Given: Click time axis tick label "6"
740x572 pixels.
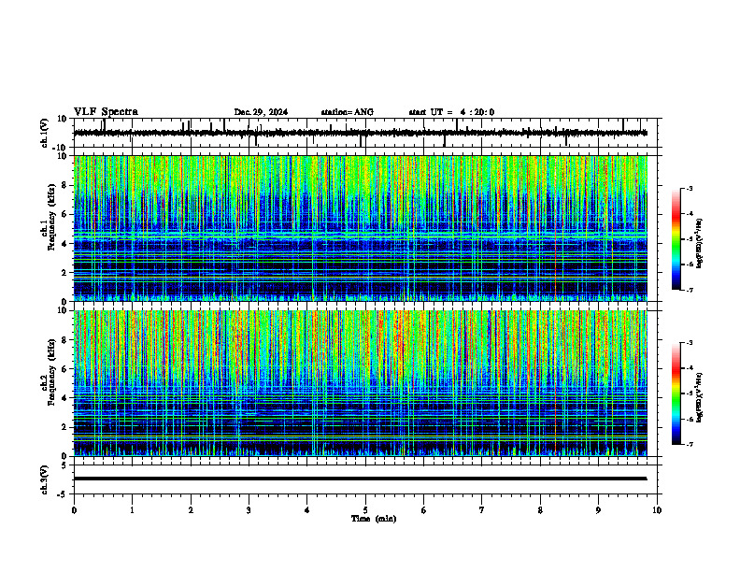Looking at the screenshot, I should (x=424, y=510).
